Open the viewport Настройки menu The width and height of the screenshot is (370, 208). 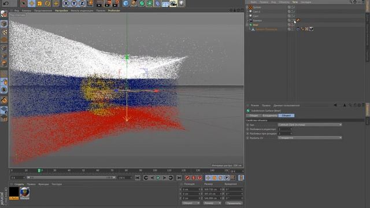[61, 10]
